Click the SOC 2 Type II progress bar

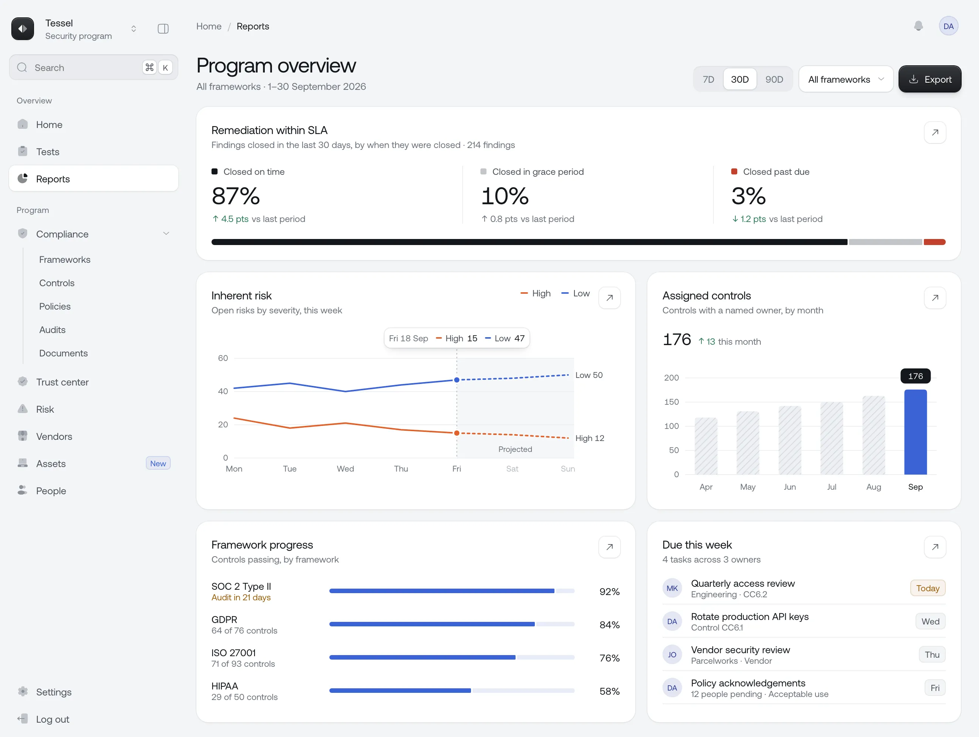(451, 591)
